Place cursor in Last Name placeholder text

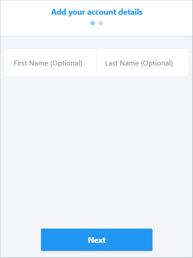pos(139,63)
